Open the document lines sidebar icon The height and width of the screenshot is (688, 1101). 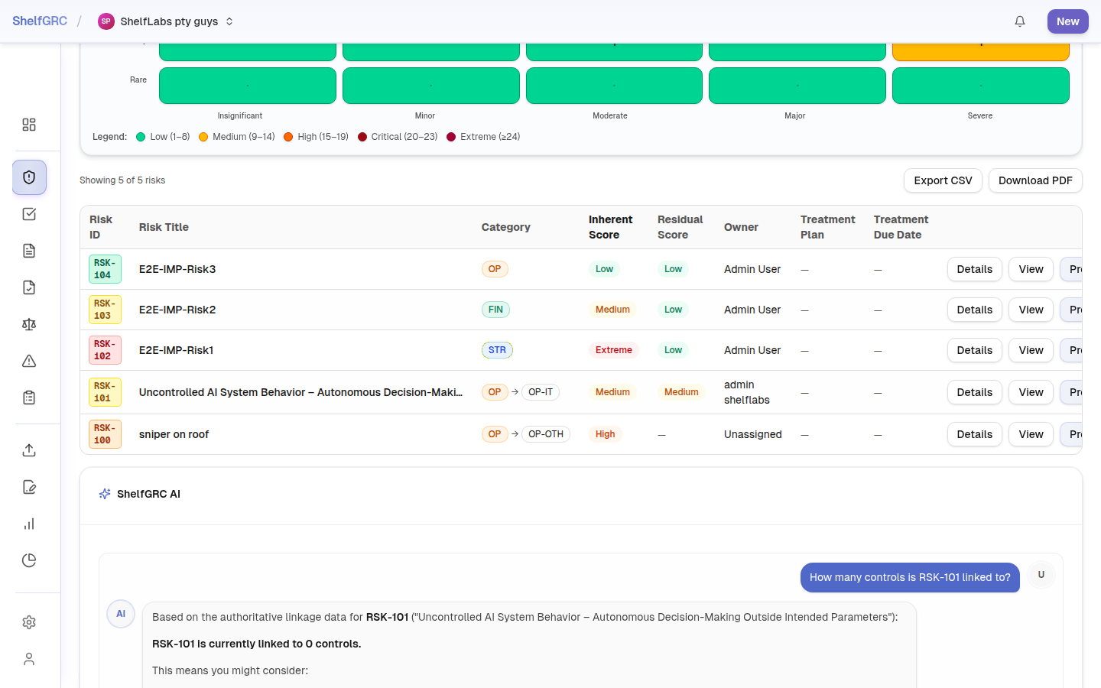pyautogui.click(x=29, y=251)
